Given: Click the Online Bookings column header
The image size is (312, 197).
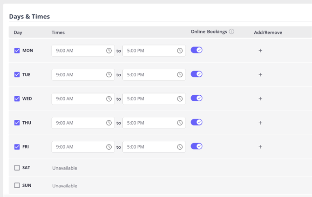Looking at the screenshot, I should tap(209, 32).
